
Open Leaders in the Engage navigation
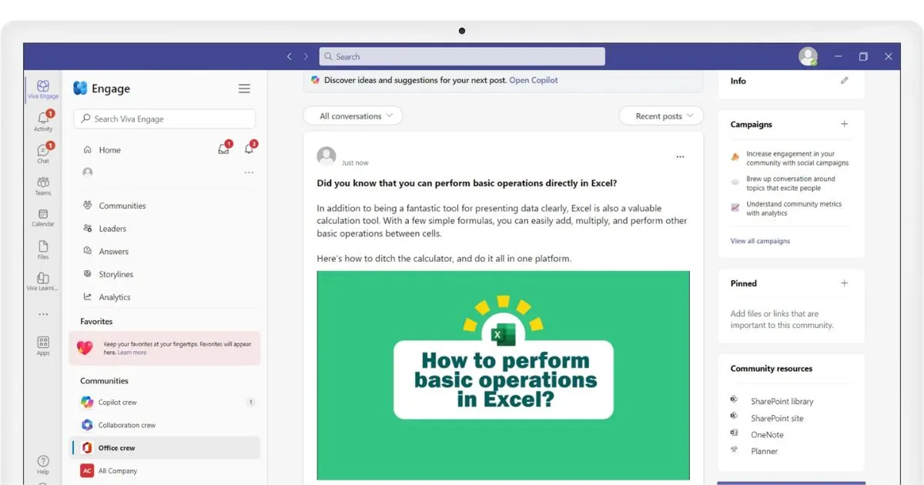pos(104,229)
